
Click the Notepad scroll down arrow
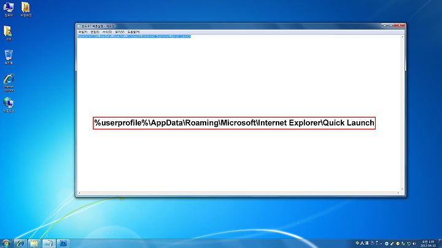click(402, 189)
